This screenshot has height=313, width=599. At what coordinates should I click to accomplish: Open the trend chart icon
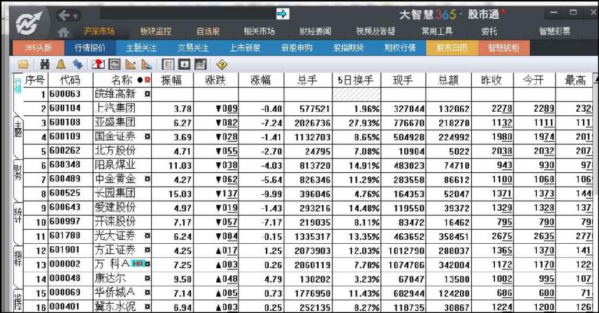point(201,64)
